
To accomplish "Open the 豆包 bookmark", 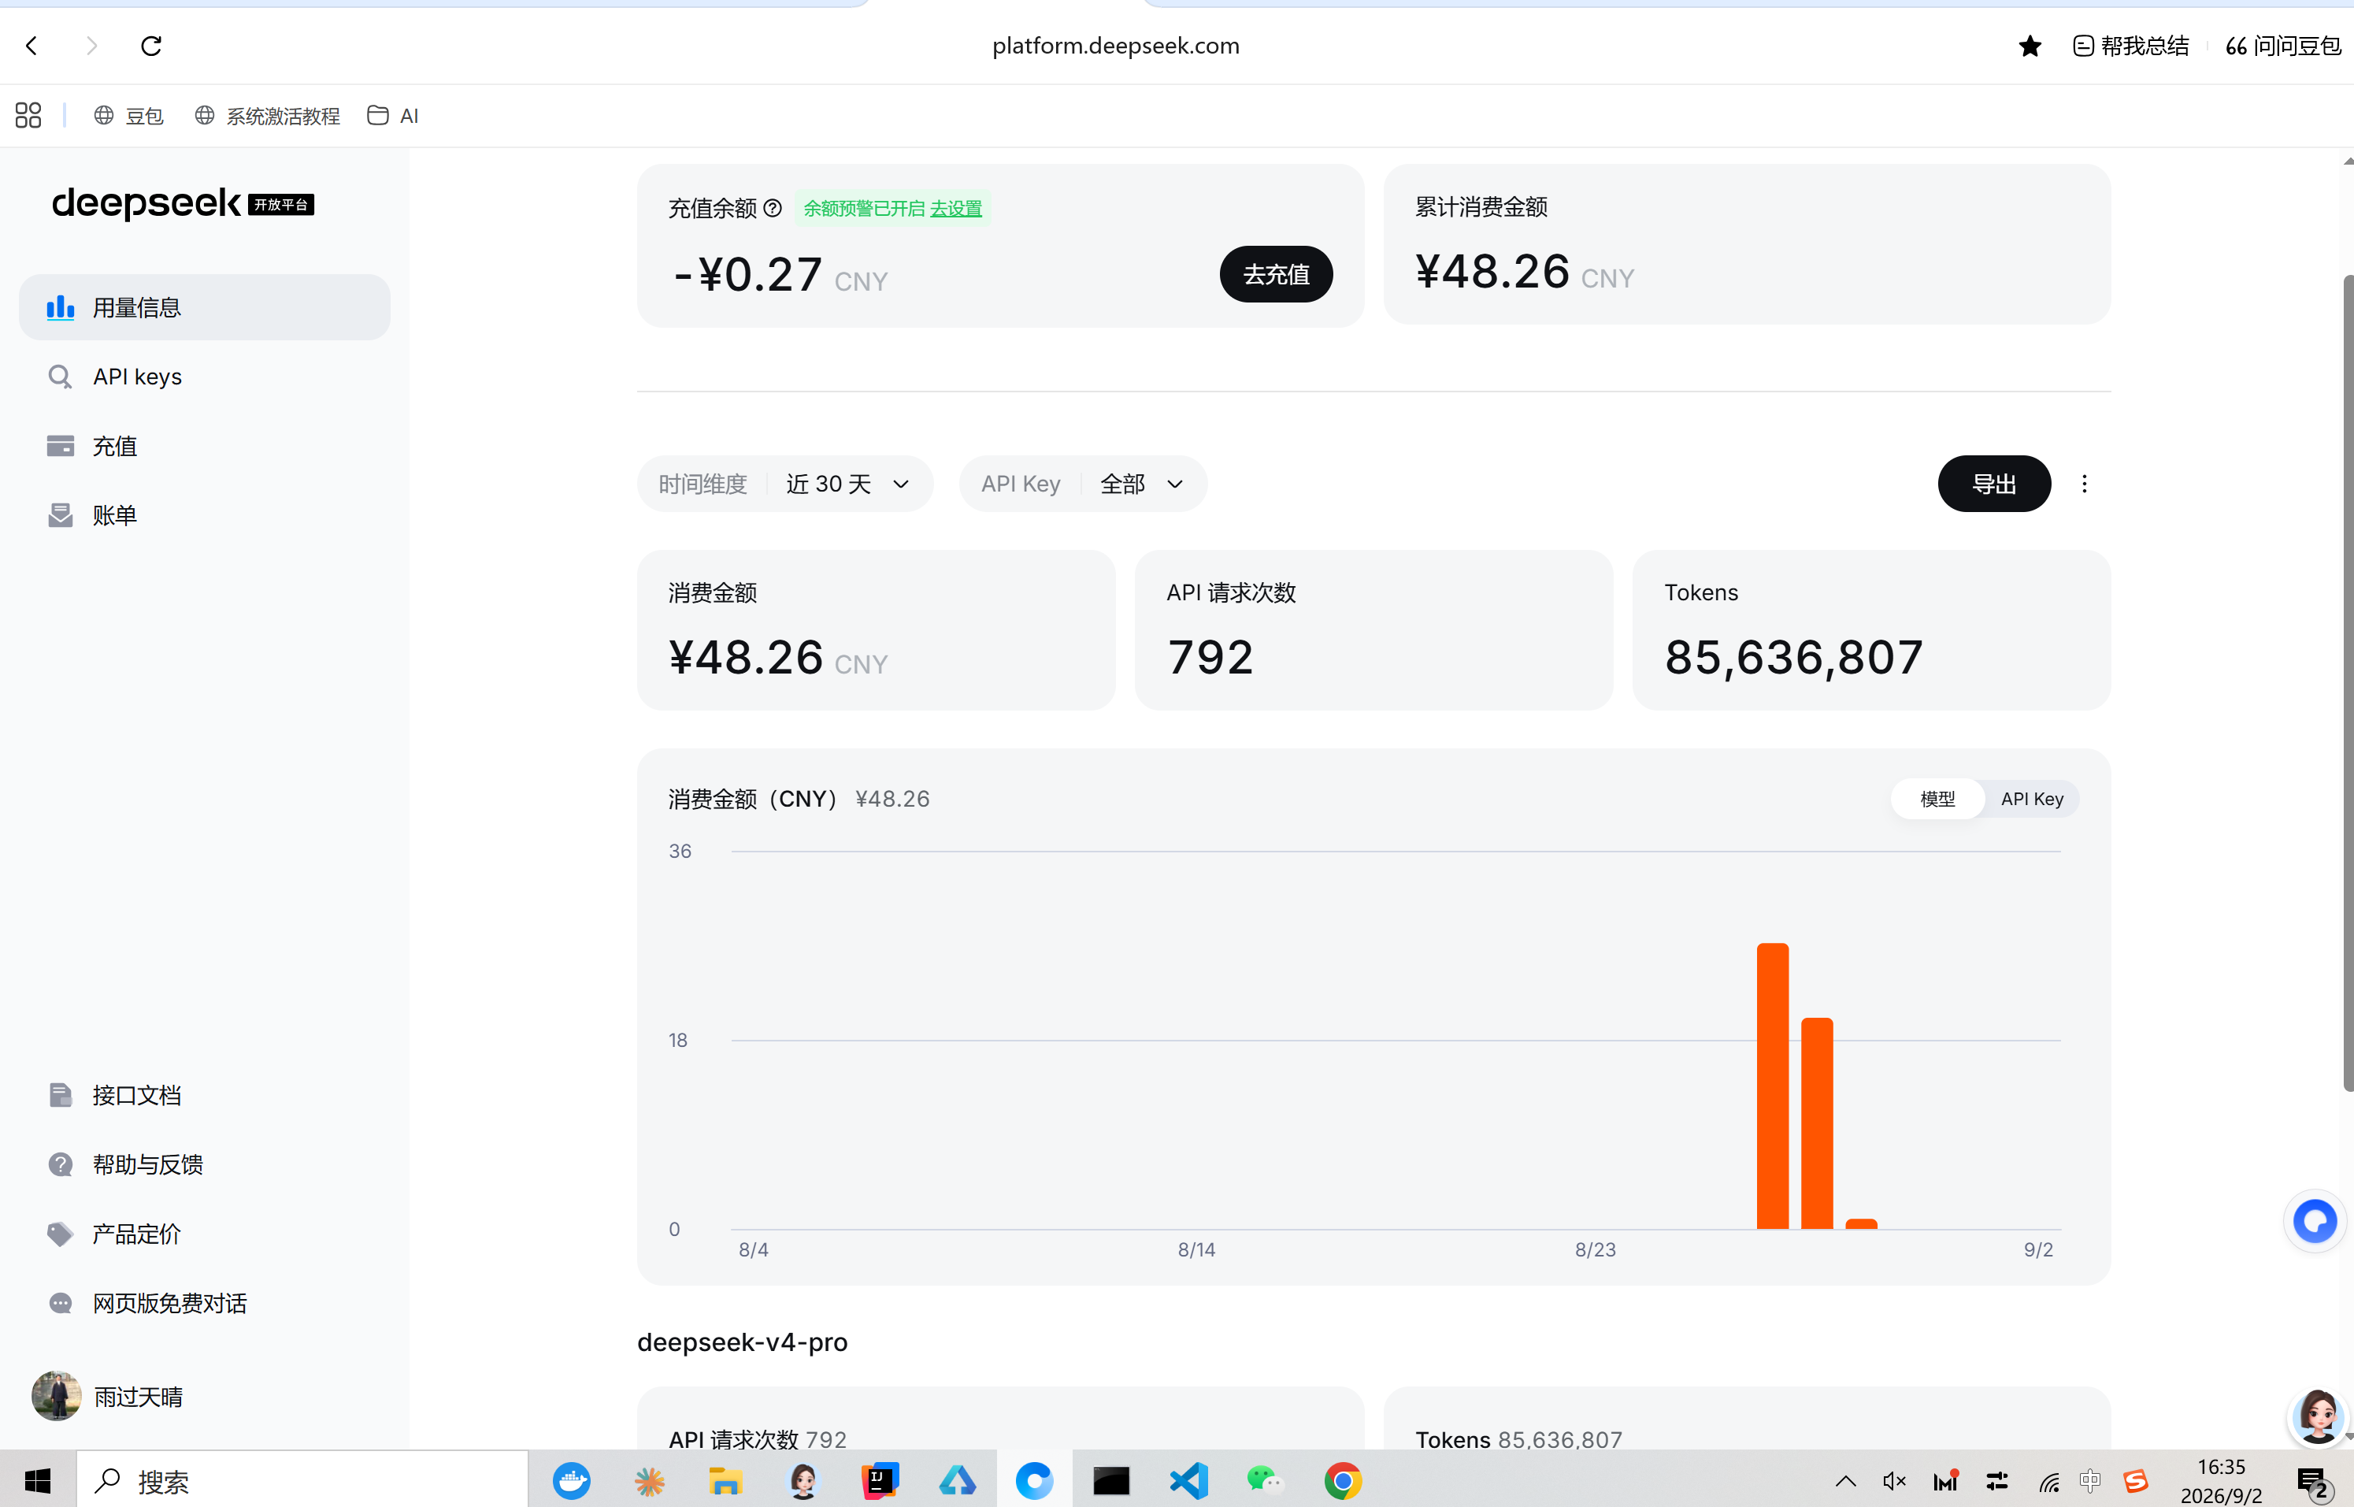I will point(129,116).
